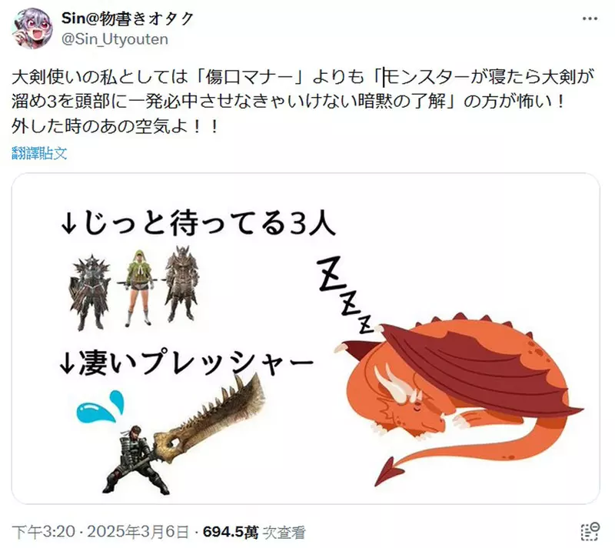Click the ↓凄いプレッシャー caption in the image
The height and width of the screenshot is (548, 615).
(x=186, y=362)
